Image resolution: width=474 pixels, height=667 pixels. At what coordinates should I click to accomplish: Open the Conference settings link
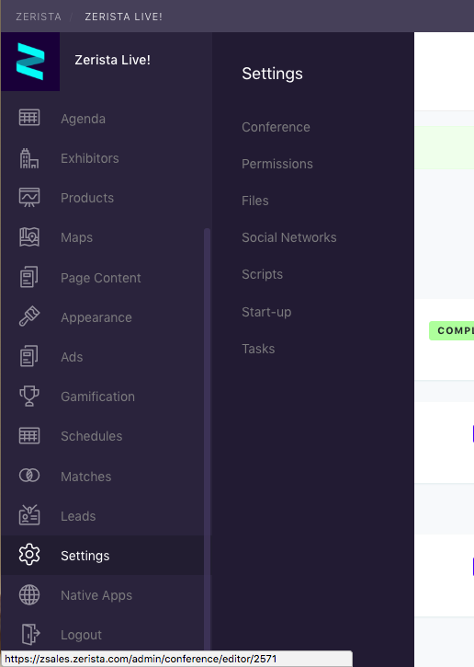point(276,127)
